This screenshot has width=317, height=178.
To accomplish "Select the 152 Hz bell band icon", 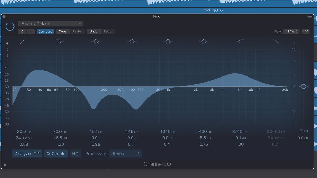I will point(96,42).
